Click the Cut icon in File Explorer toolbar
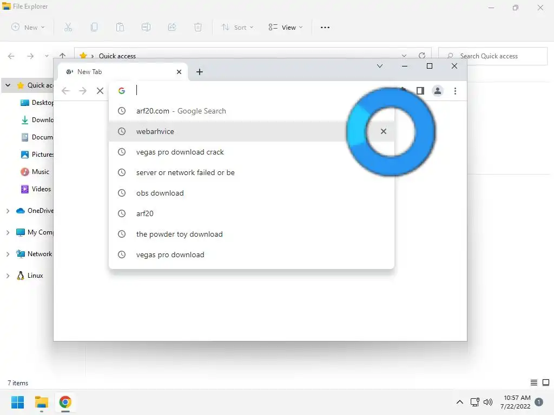 point(68,27)
